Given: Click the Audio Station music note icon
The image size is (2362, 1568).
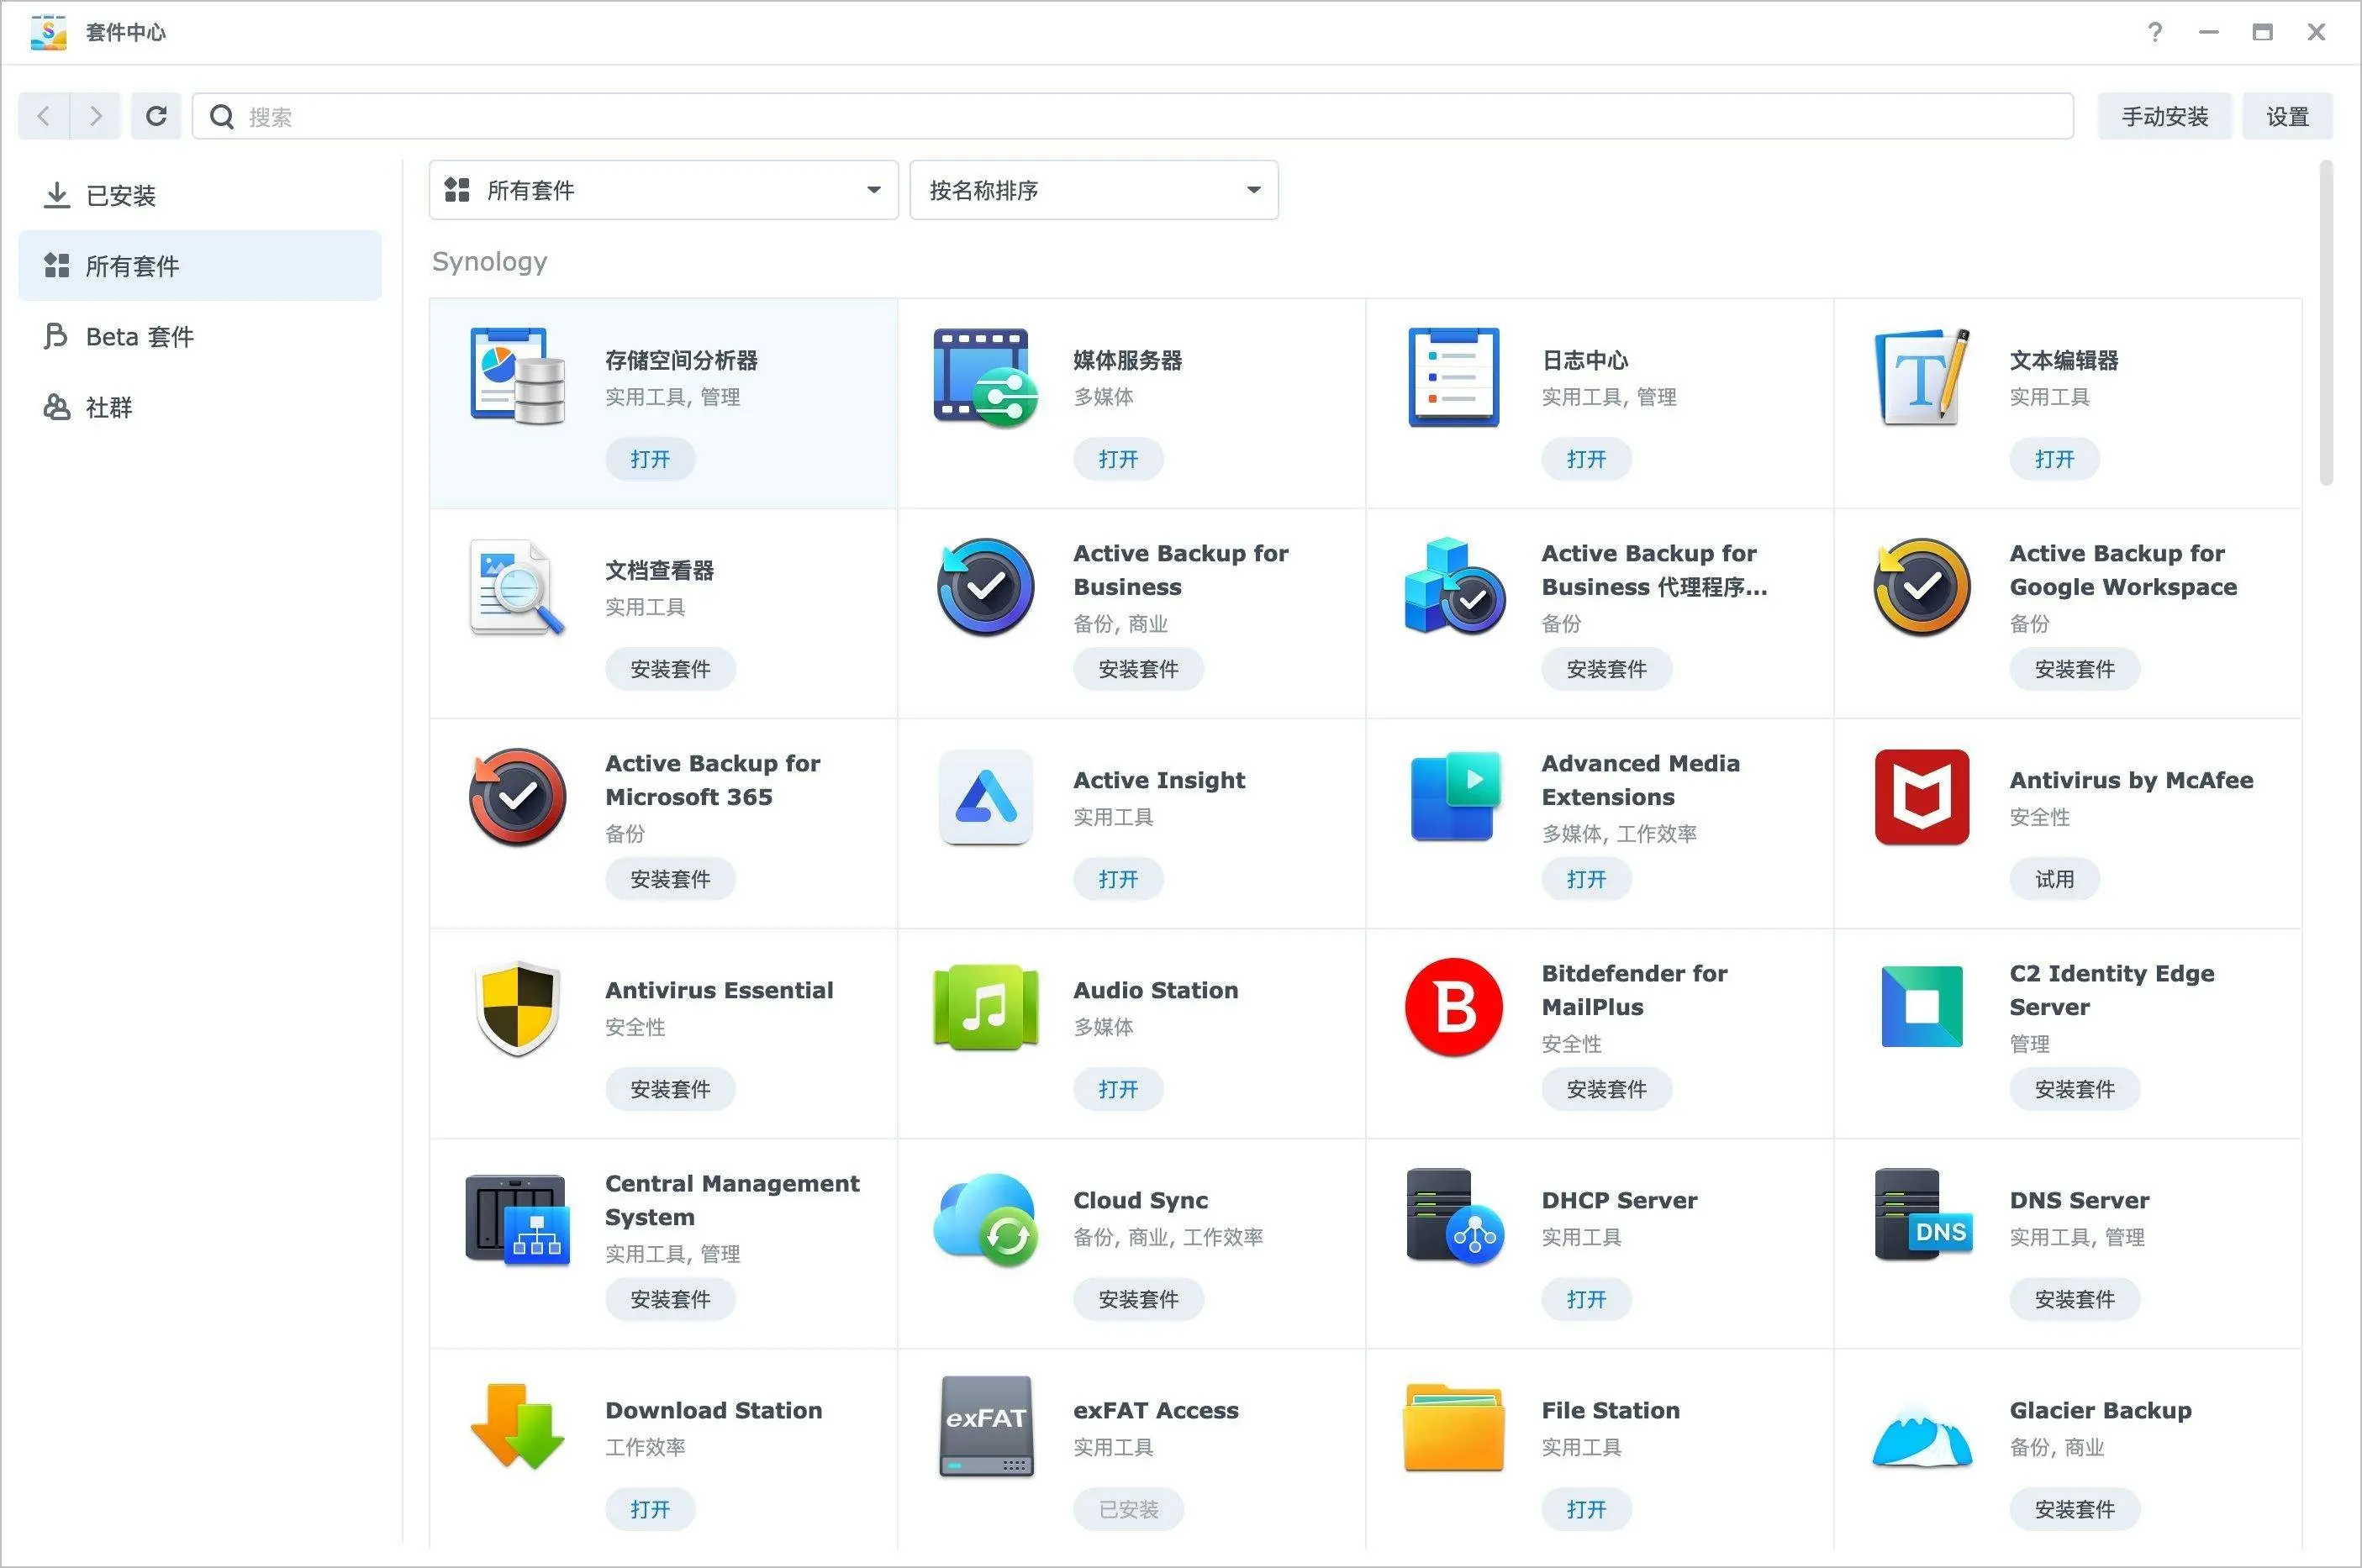Looking at the screenshot, I should click(985, 1007).
